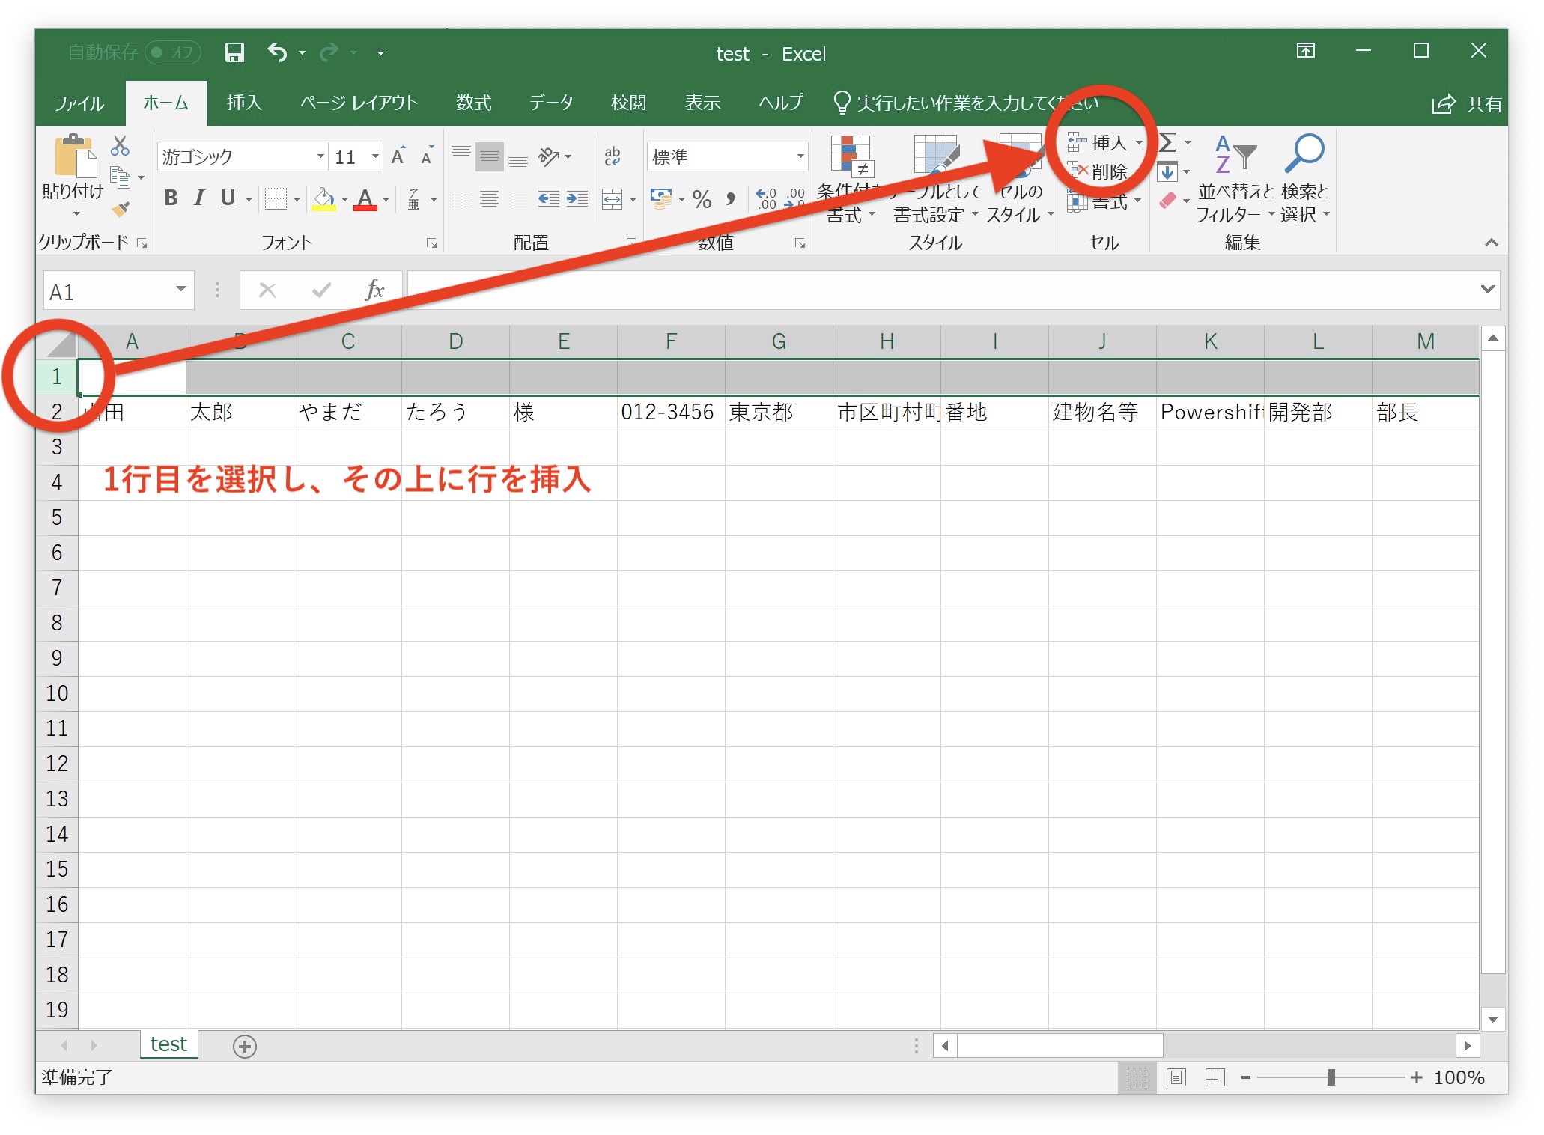The image size is (1544, 1135).
Task: Click the AutoSum sigma icon
Action: pyautogui.click(x=1168, y=142)
